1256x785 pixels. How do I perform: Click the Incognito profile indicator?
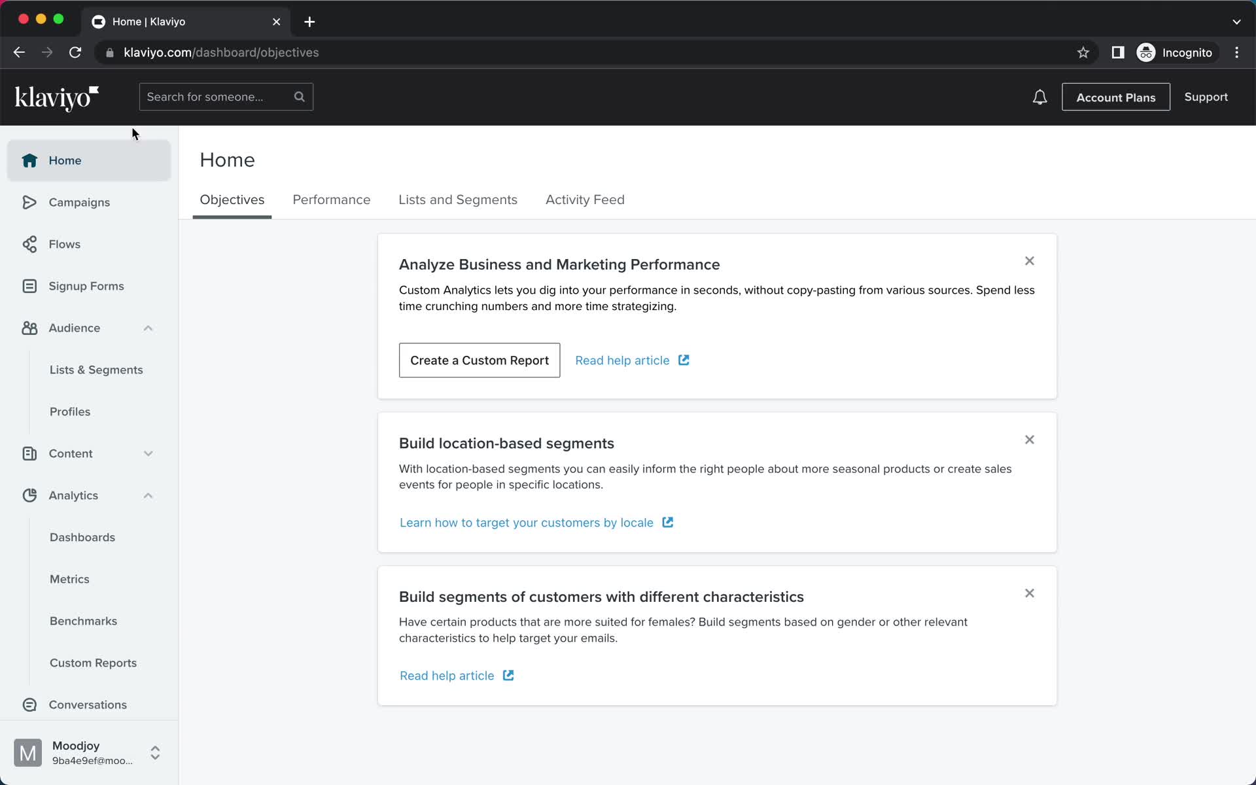[x=1175, y=52]
